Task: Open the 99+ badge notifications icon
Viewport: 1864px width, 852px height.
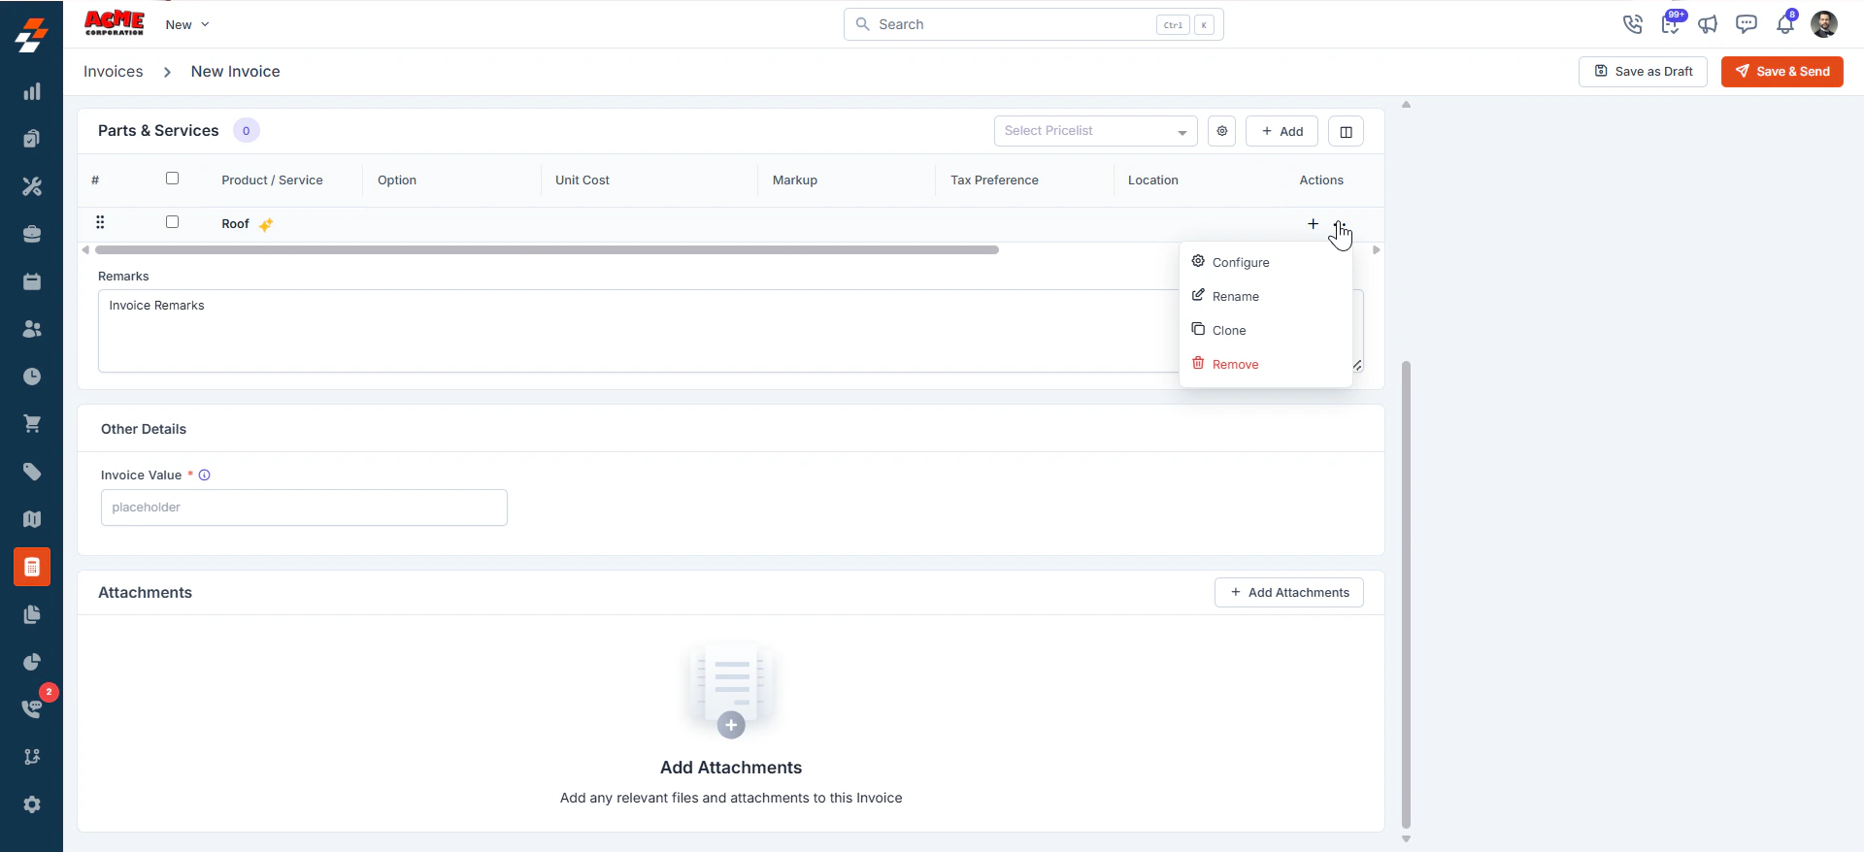Action: coord(1671,23)
